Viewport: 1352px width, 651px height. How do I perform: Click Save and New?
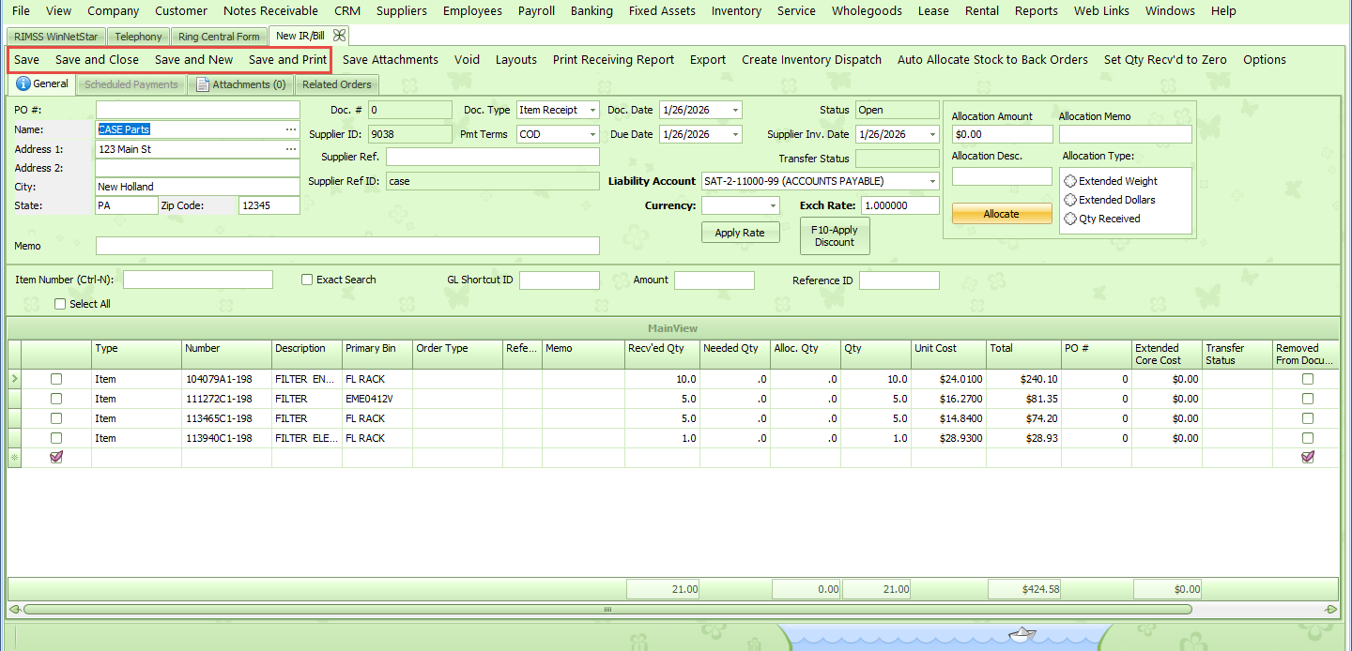[193, 59]
